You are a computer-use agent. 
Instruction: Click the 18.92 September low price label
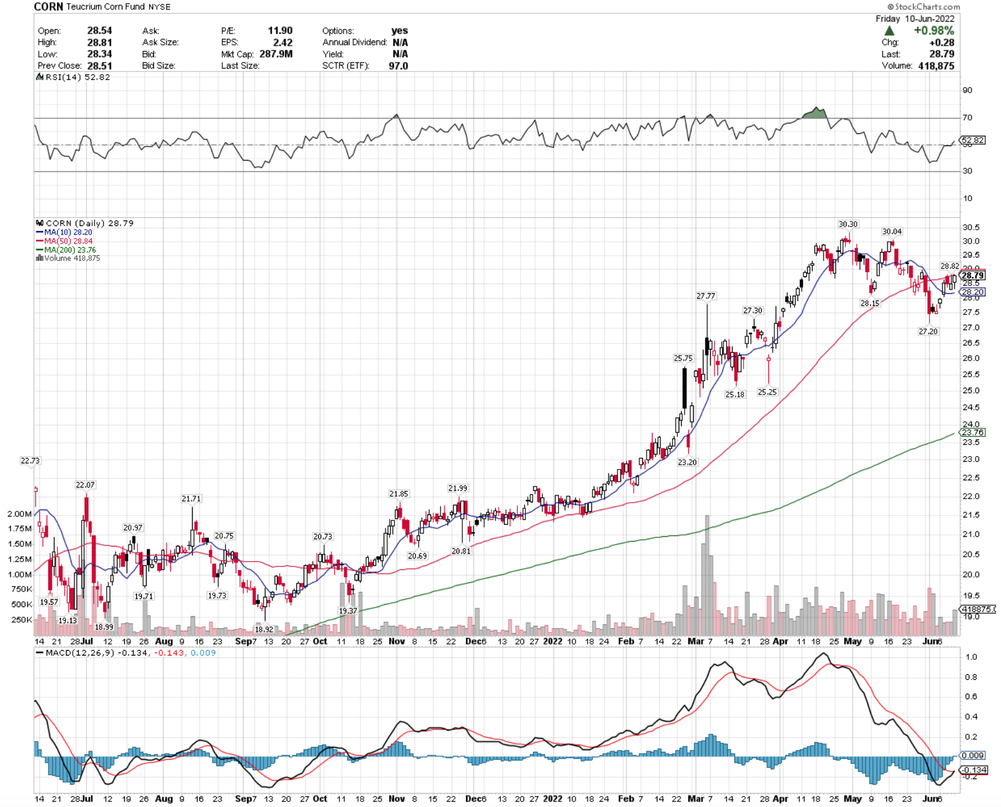tap(264, 629)
